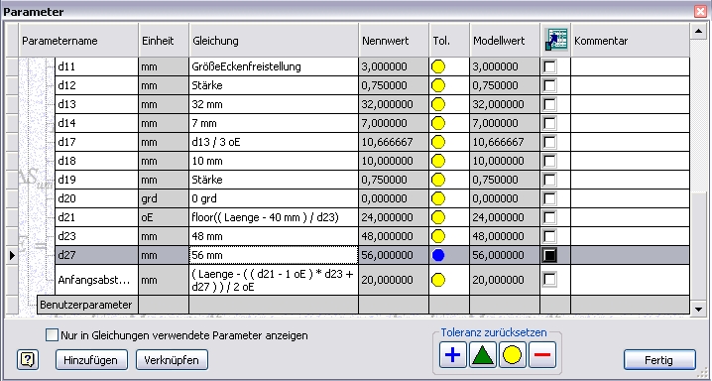Toggle export checkbox for d18
Viewport: 712px width, 381px height.
coord(549,161)
